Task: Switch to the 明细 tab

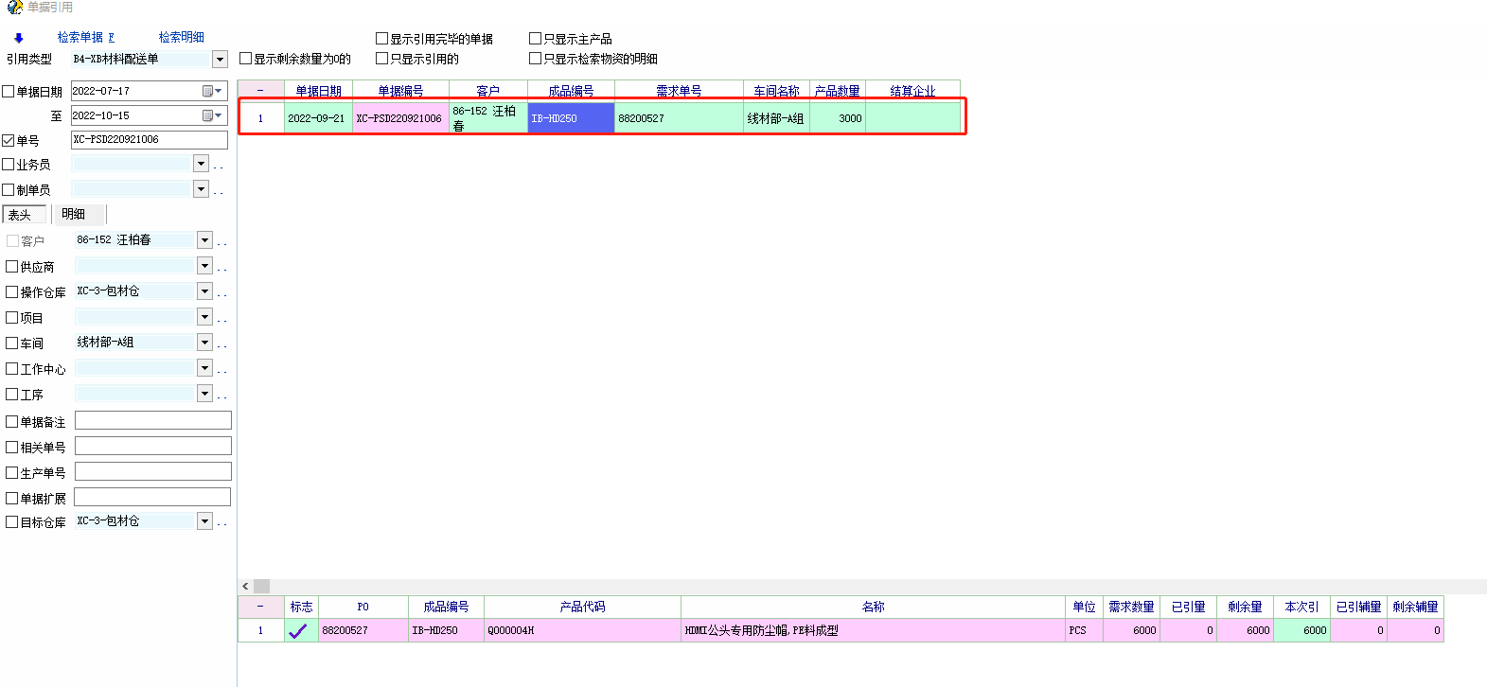Action: 74,215
